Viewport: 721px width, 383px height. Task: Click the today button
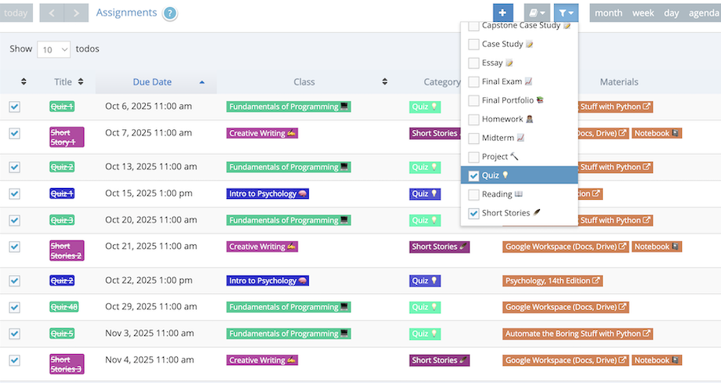tap(16, 13)
